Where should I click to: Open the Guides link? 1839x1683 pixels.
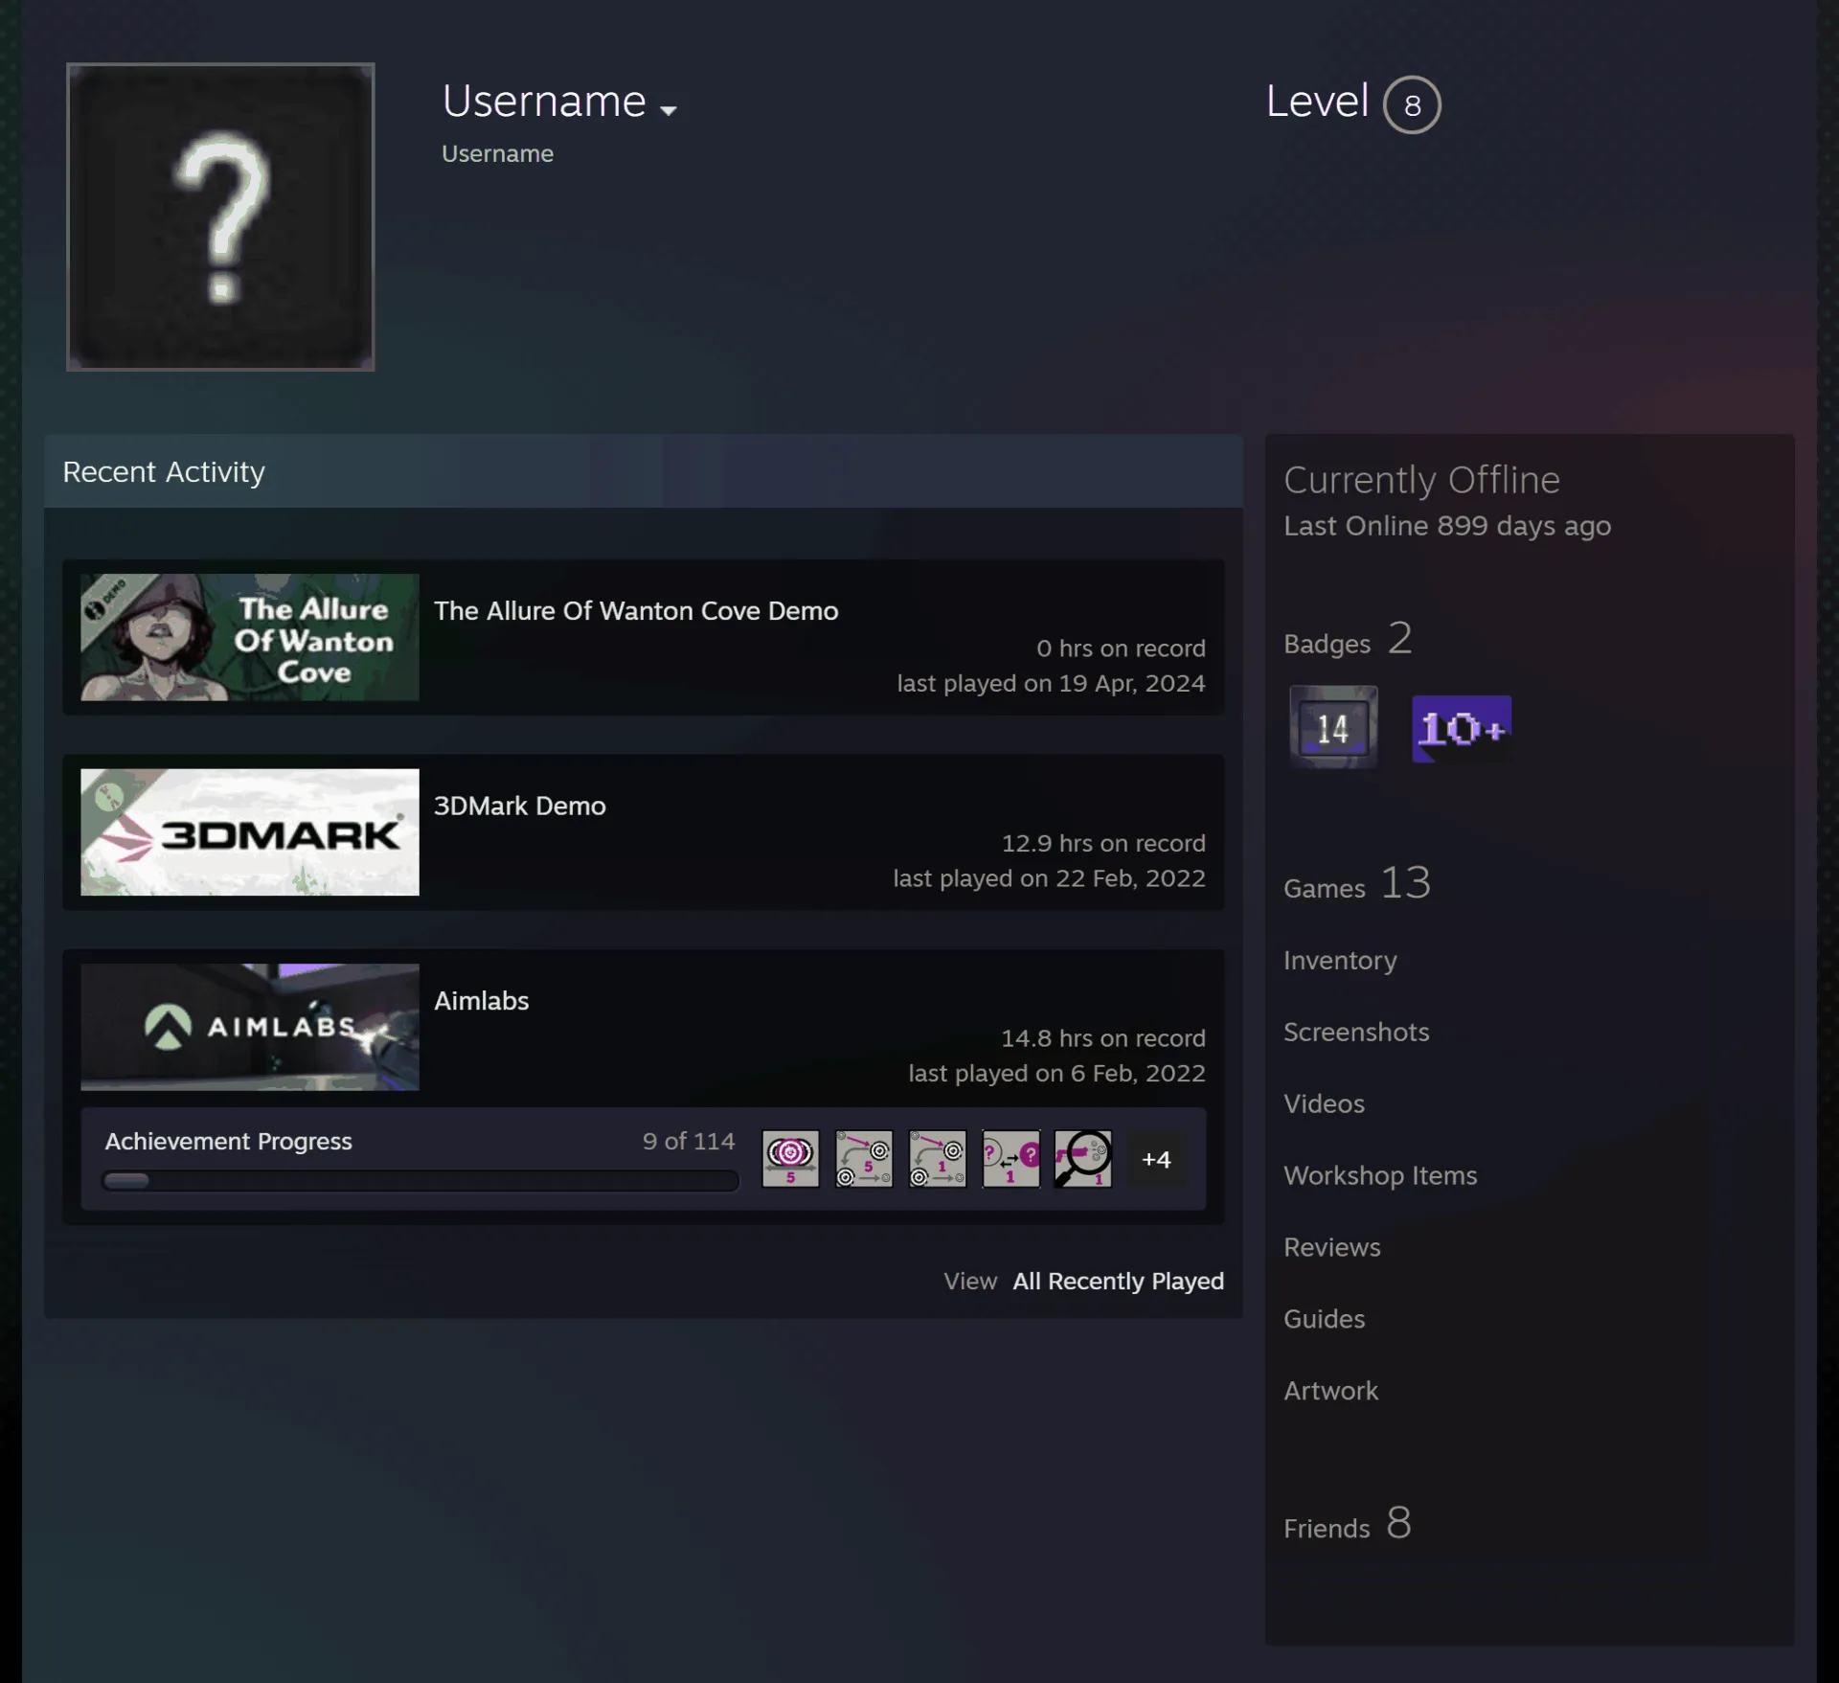tap(1324, 1319)
